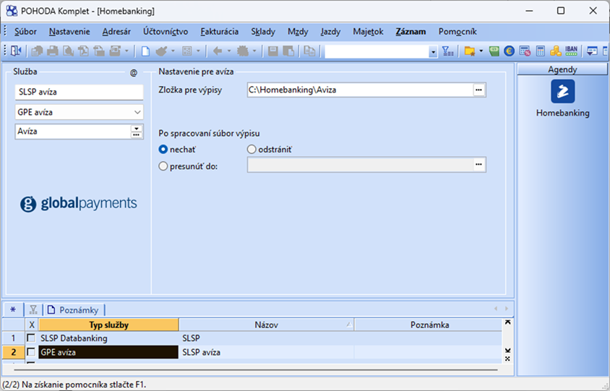Click the exit door toolbar icon

click(x=16, y=51)
